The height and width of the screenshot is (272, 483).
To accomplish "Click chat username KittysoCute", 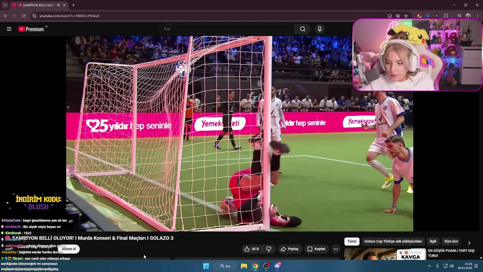I will [x=11, y=220].
